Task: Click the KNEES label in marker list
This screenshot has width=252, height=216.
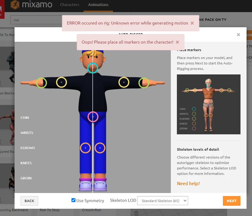Action: 26,163
